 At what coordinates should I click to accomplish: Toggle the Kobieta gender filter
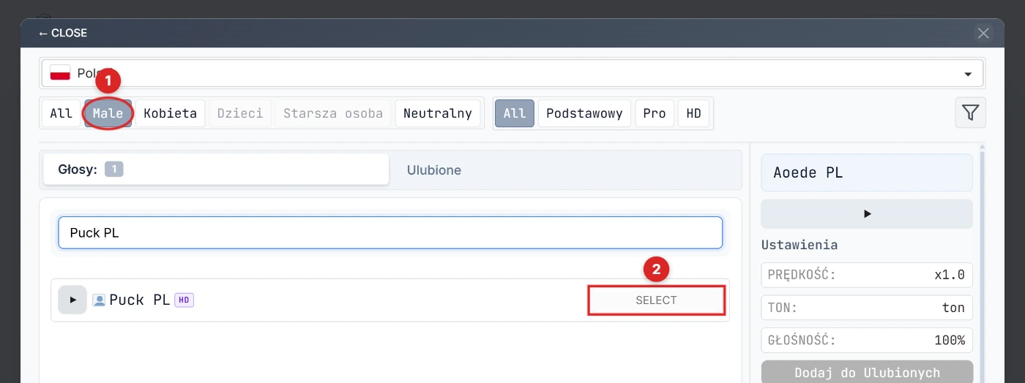pyautogui.click(x=170, y=113)
